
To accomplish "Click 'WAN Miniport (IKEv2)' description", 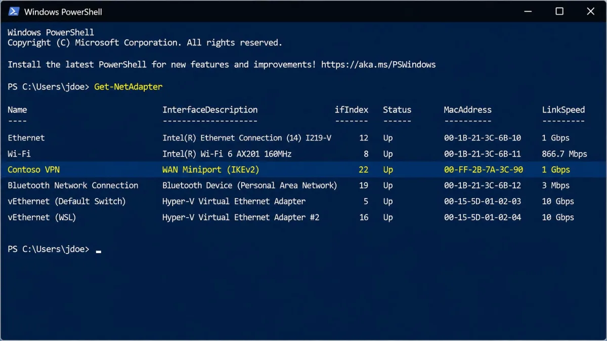I will 211,170.
